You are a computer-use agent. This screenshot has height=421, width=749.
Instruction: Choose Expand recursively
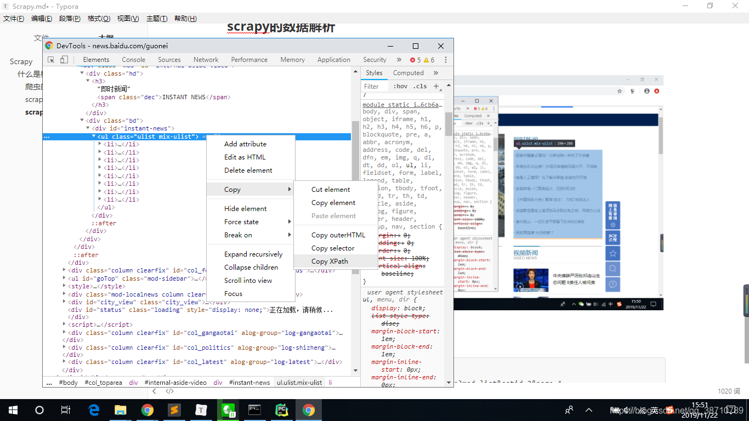tap(251, 254)
